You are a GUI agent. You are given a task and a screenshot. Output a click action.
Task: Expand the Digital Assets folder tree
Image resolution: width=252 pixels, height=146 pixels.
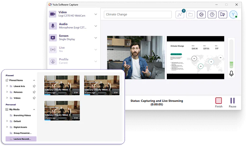click(x=7, y=127)
